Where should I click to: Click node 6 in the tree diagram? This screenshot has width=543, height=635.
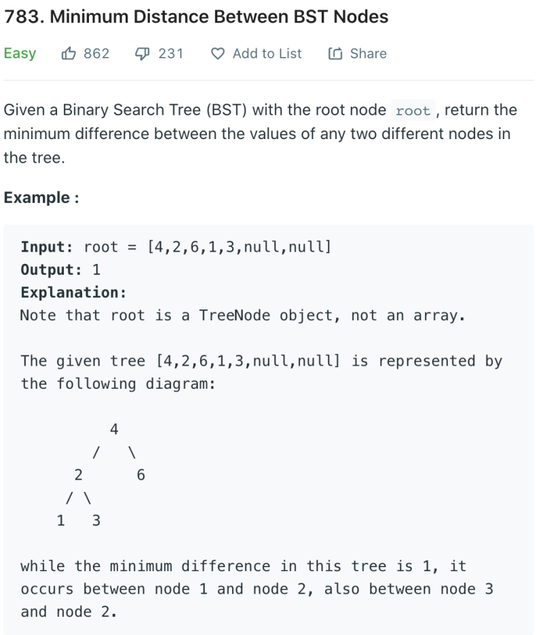point(141,475)
